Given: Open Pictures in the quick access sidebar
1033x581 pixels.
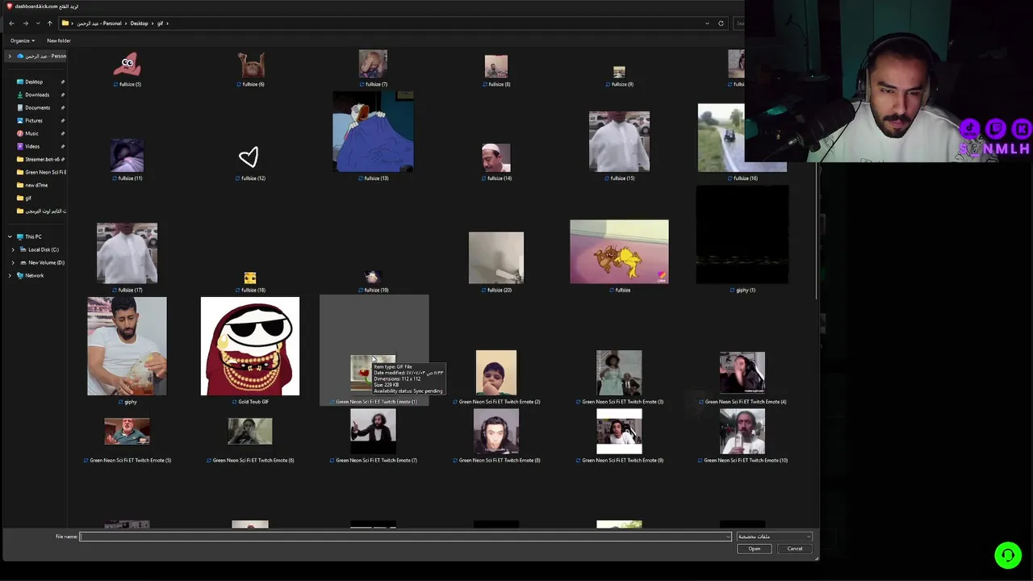Looking at the screenshot, I should point(33,120).
